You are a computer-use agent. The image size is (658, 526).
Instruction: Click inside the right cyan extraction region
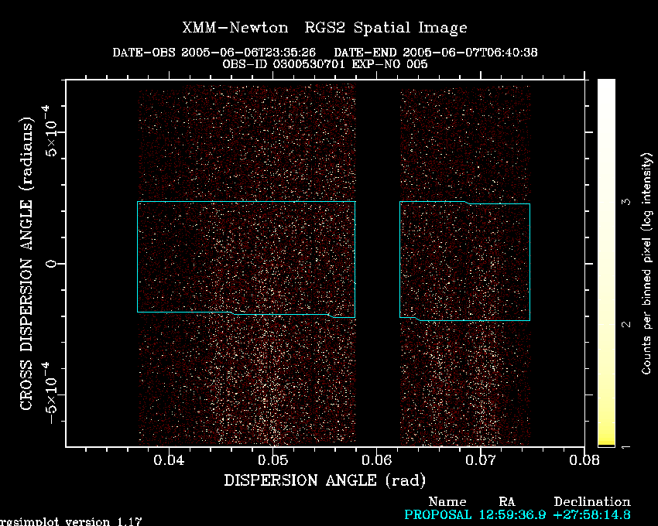(465, 261)
